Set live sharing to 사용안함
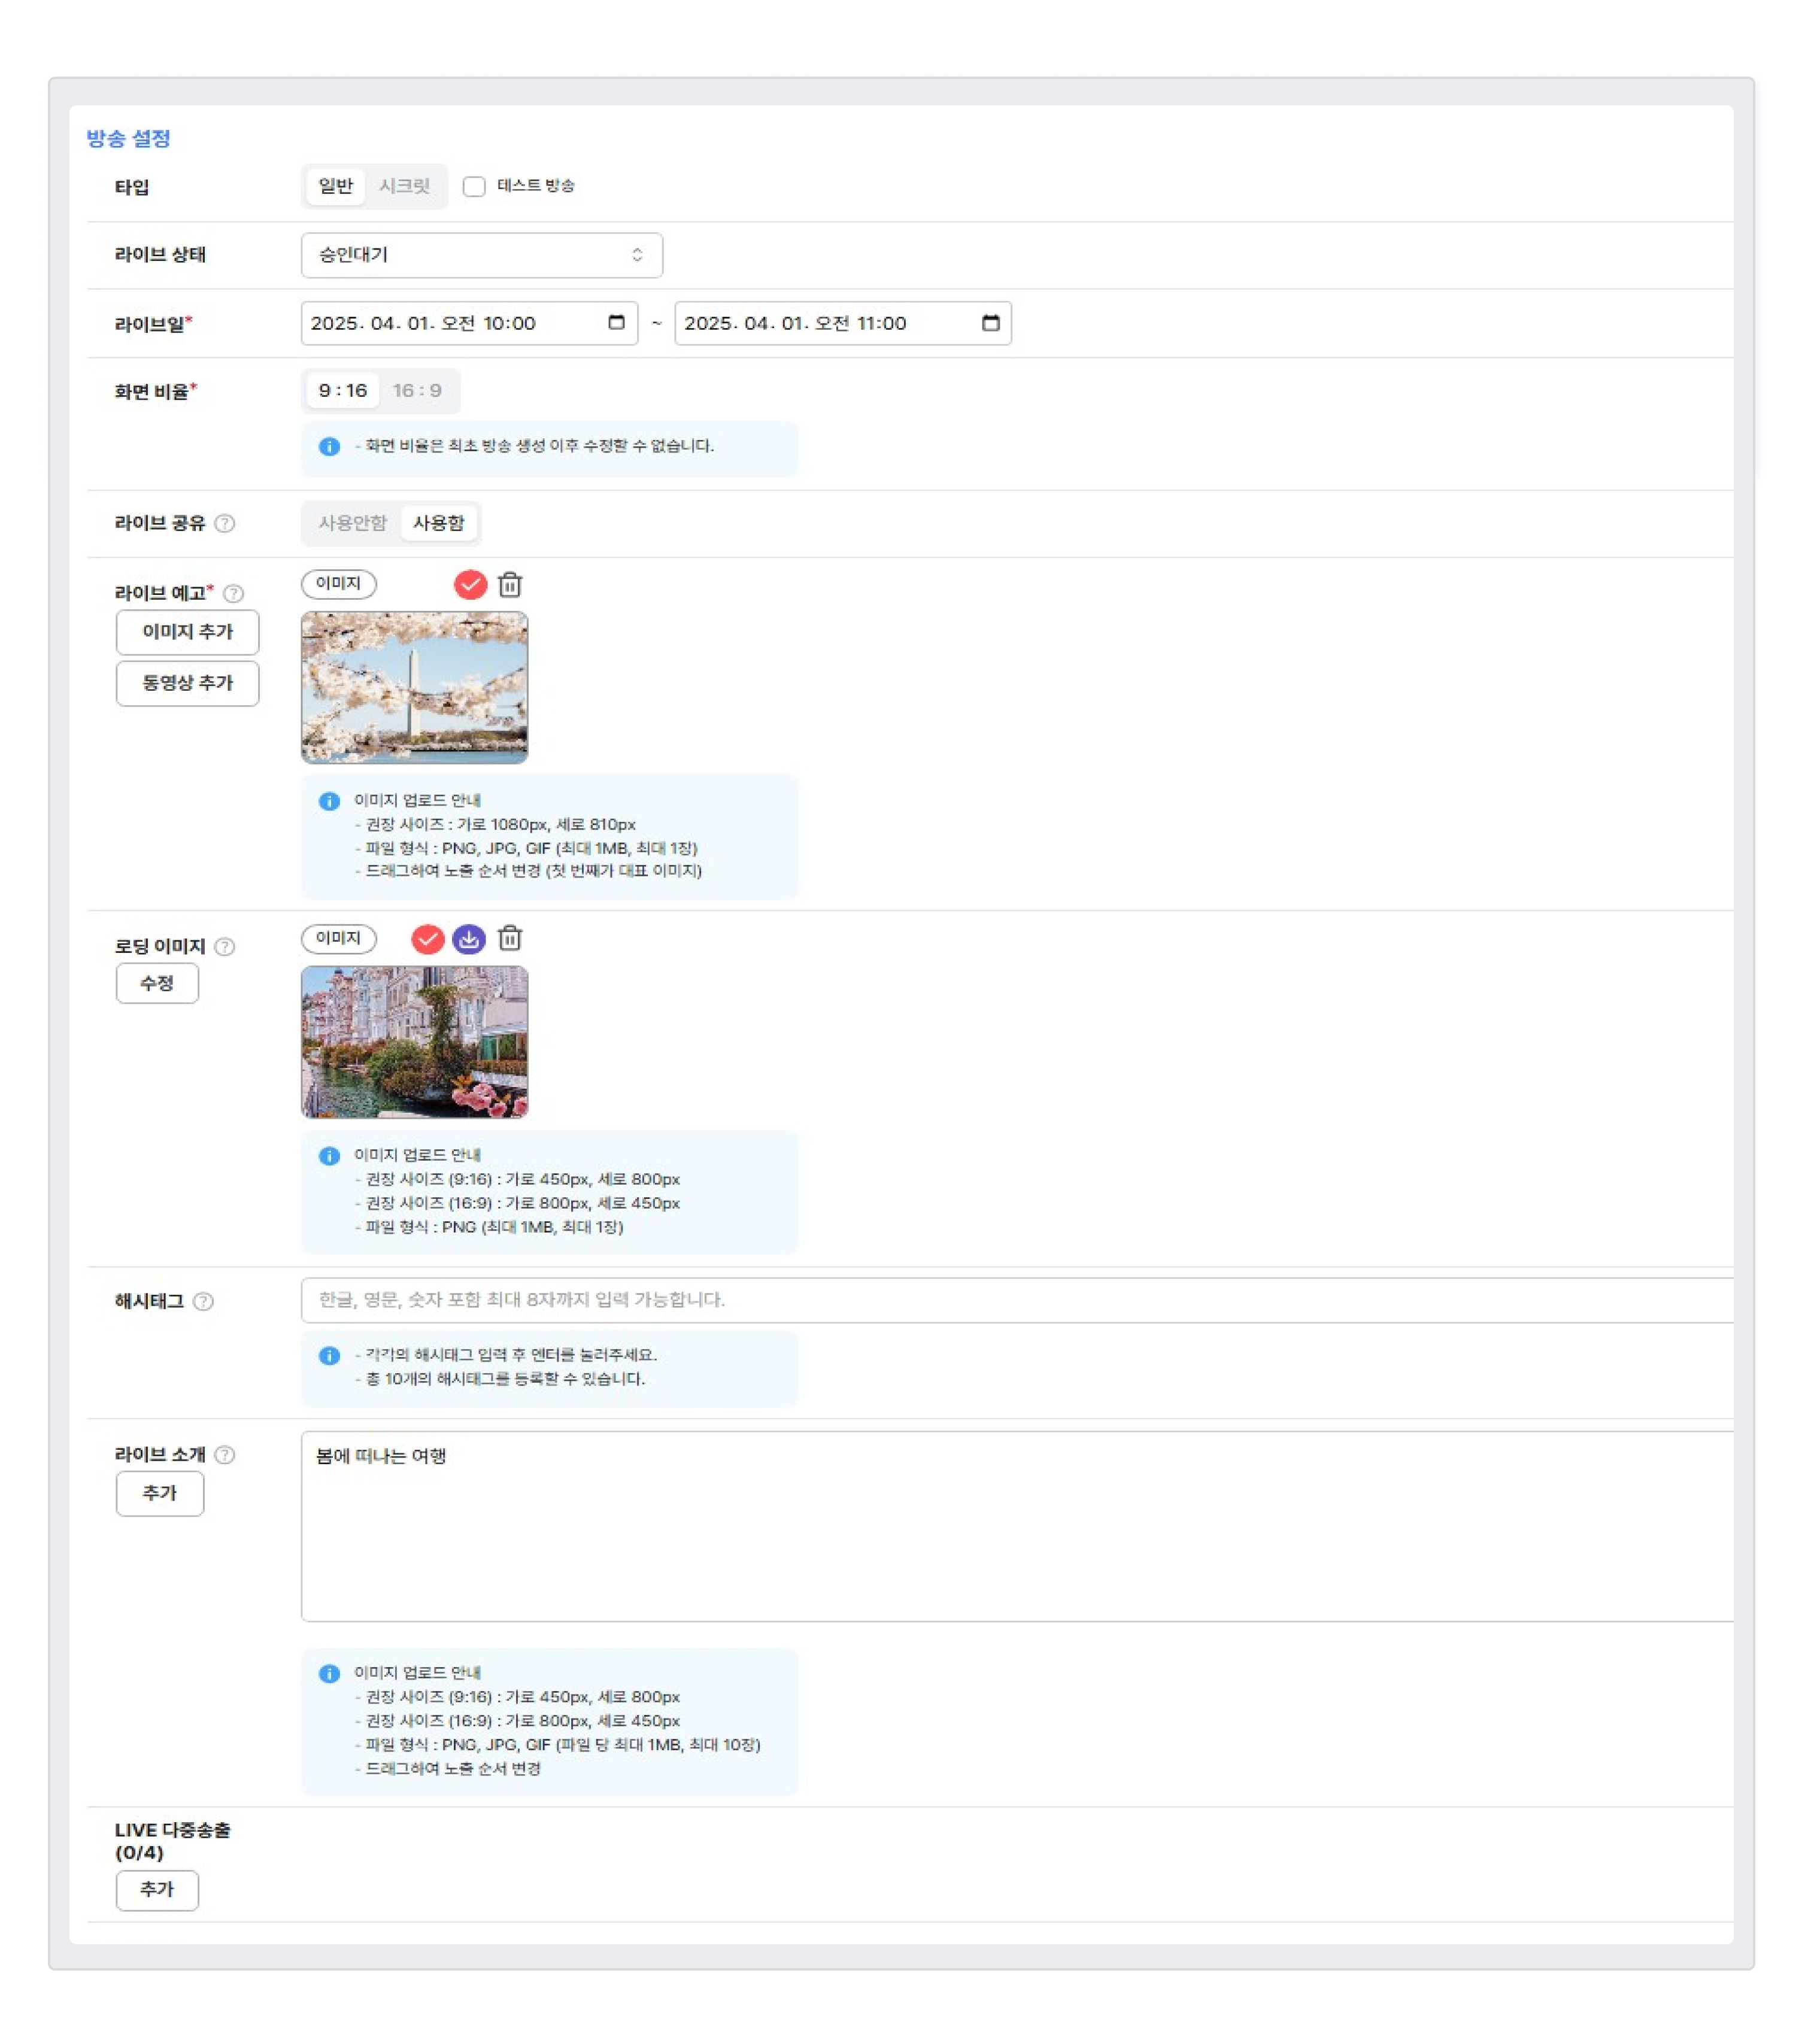This screenshot has width=1820, height=2040. pyautogui.click(x=352, y=524)
